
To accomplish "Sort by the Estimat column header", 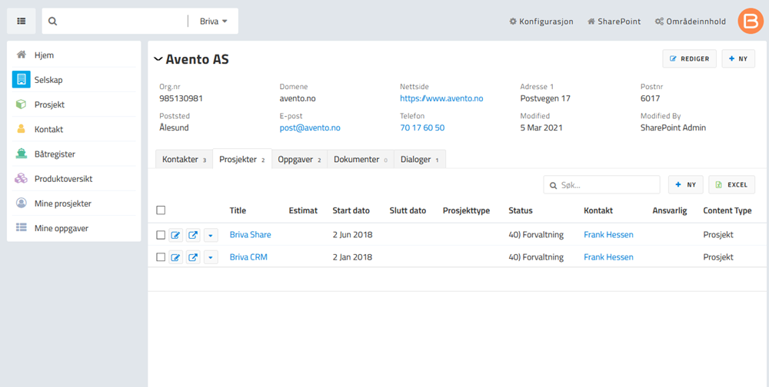I will tap(303, 210).
